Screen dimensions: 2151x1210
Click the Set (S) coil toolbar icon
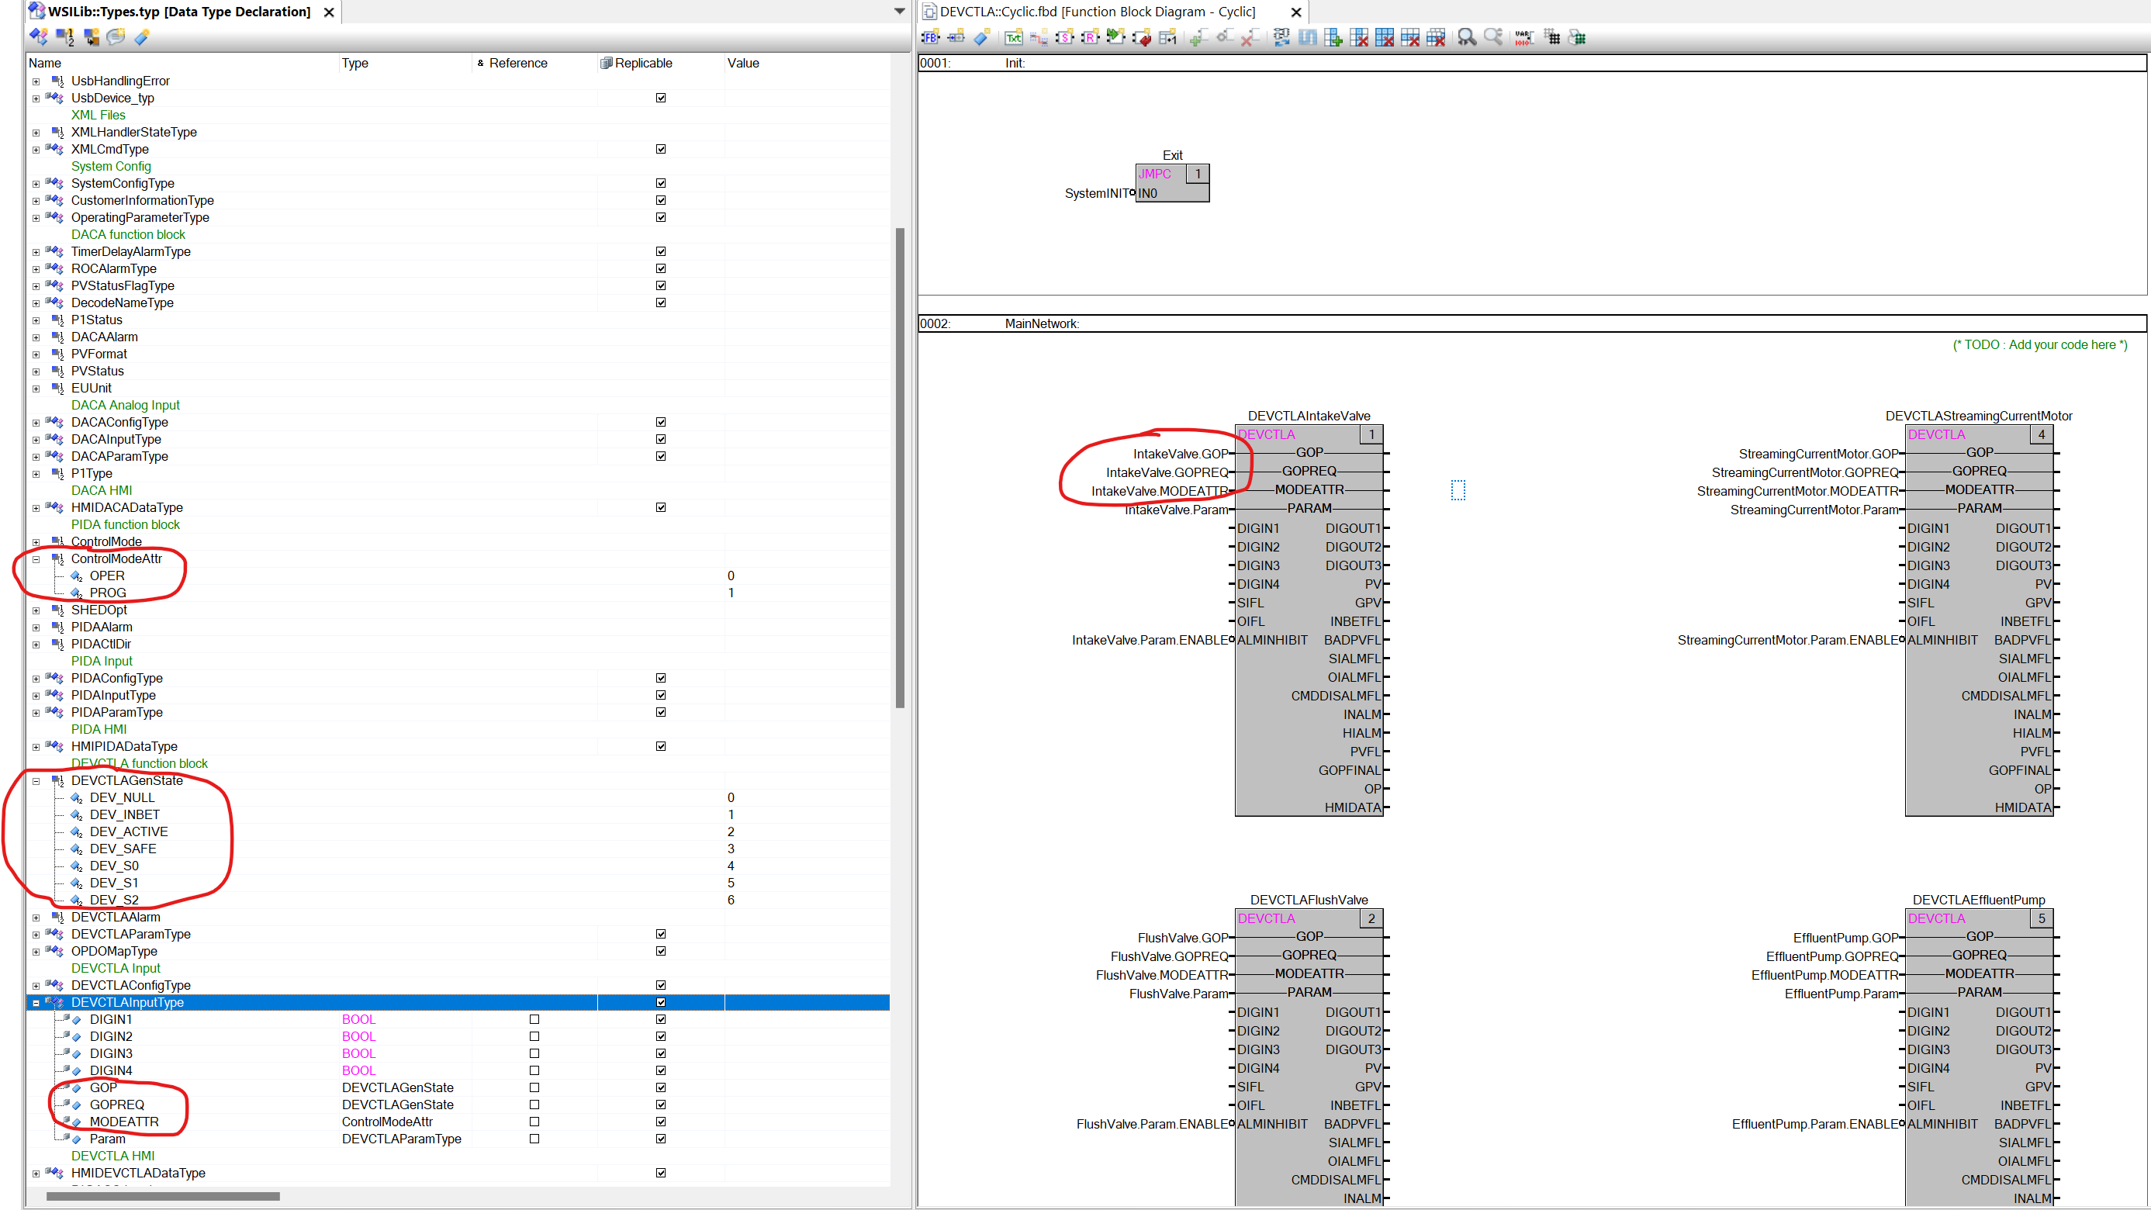(1063, 36)
